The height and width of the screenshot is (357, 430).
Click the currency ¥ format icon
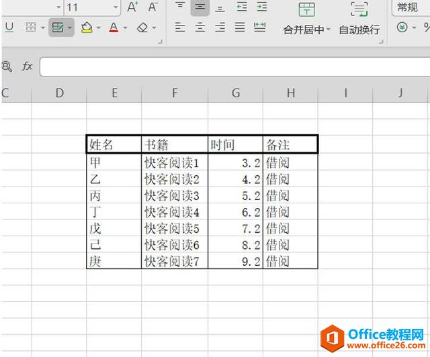pos(402,27)
